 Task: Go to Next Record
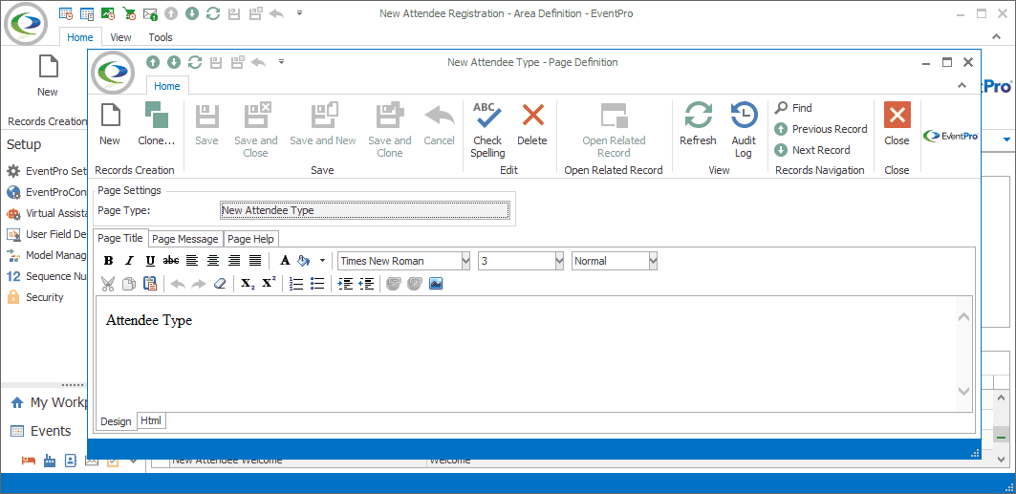[x=812, y=150]
